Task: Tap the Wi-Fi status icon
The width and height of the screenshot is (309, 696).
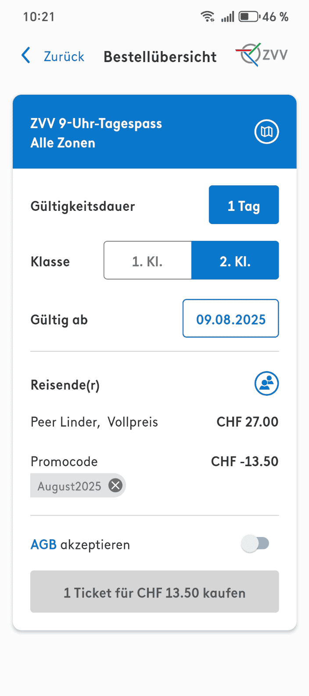Action: [x=207, y=17]
